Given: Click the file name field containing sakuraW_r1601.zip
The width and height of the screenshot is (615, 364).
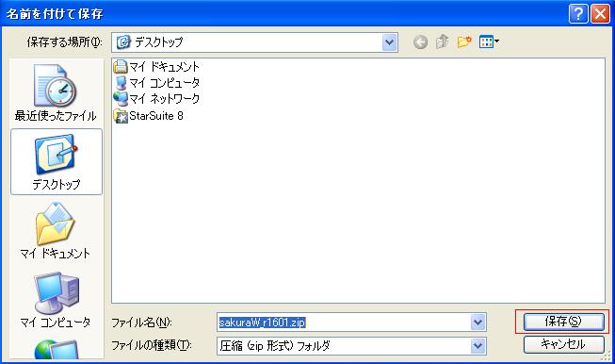Looking at the screenshot, I should (344, 323).
